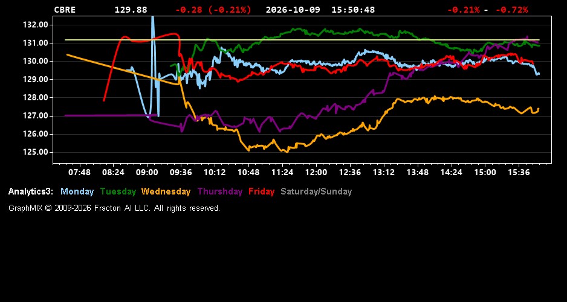
Task: Click the light blue Monday spike above 132.00
Action: pos(152,20)
